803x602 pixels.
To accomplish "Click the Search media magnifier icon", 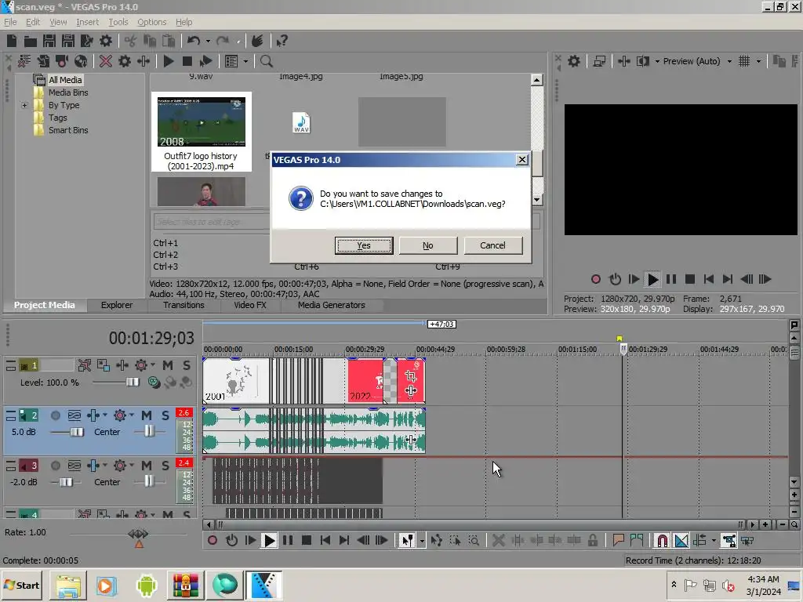I will pos(267,61).
